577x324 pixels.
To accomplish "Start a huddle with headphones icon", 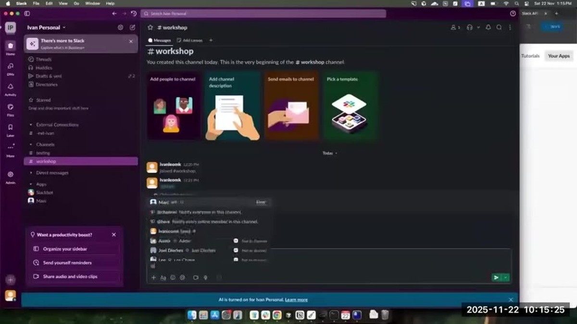I will [x=470, y=27].
